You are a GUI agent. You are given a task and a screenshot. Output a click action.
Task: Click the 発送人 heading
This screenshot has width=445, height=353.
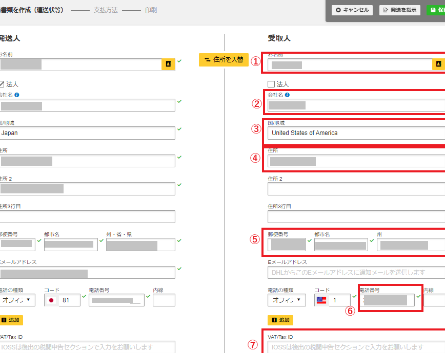pos(10,38)
